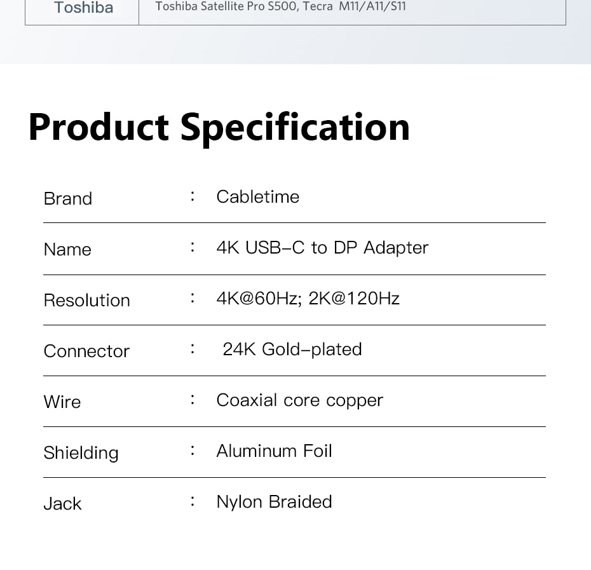The width and height of the screenshot is (591, 570).
Task: Click the 2K@120Hz resolution value
Action: 354,299
